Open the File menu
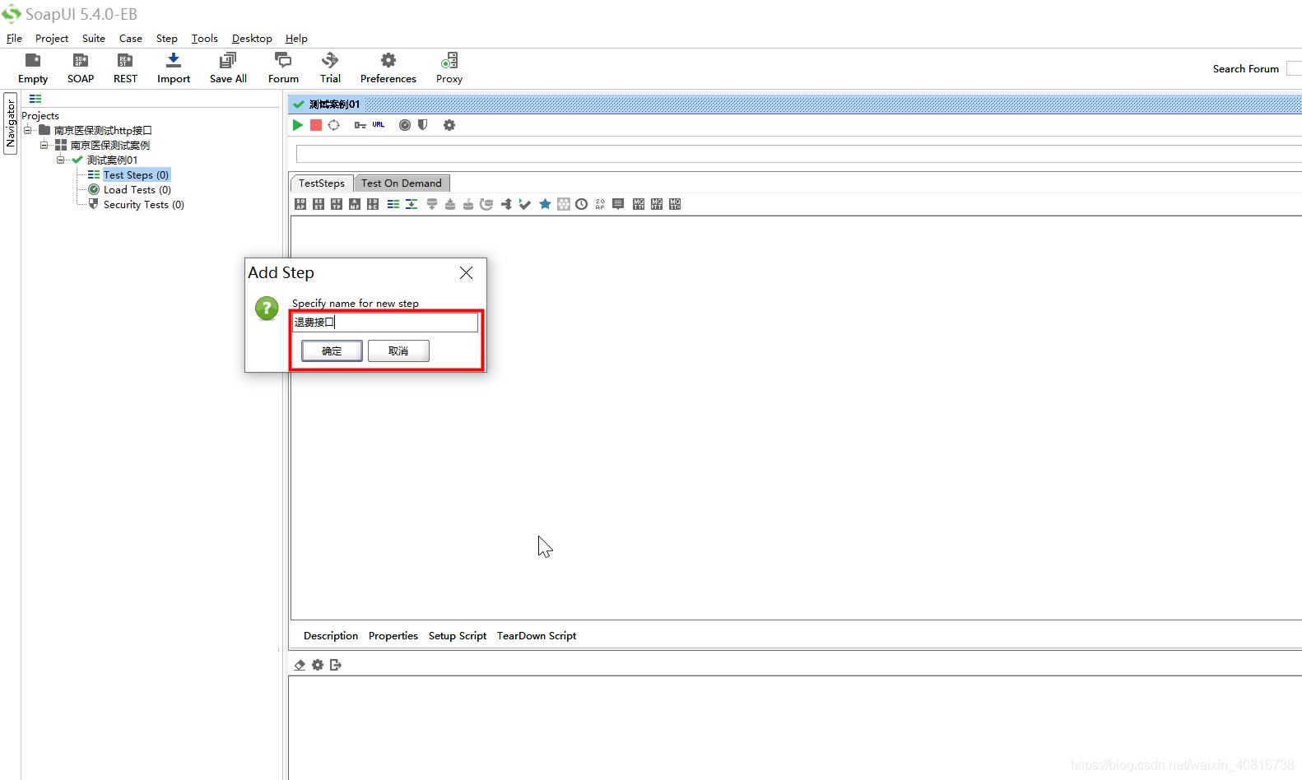 click(x=14, y=39)
